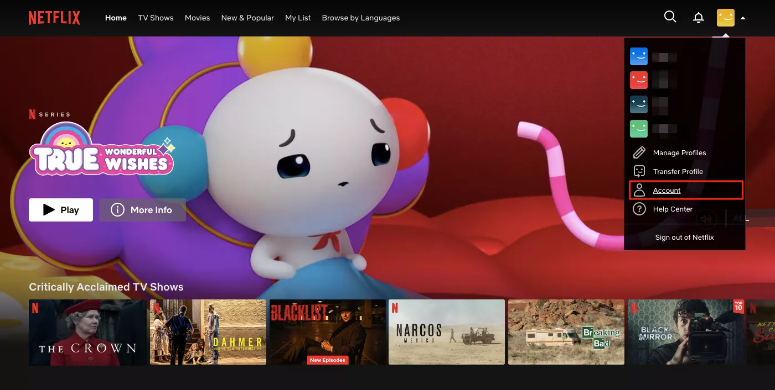Open the Breaking Bad thumbnail
The width and height of the screenshot is (775, 390).
click(x=566, y=332)
